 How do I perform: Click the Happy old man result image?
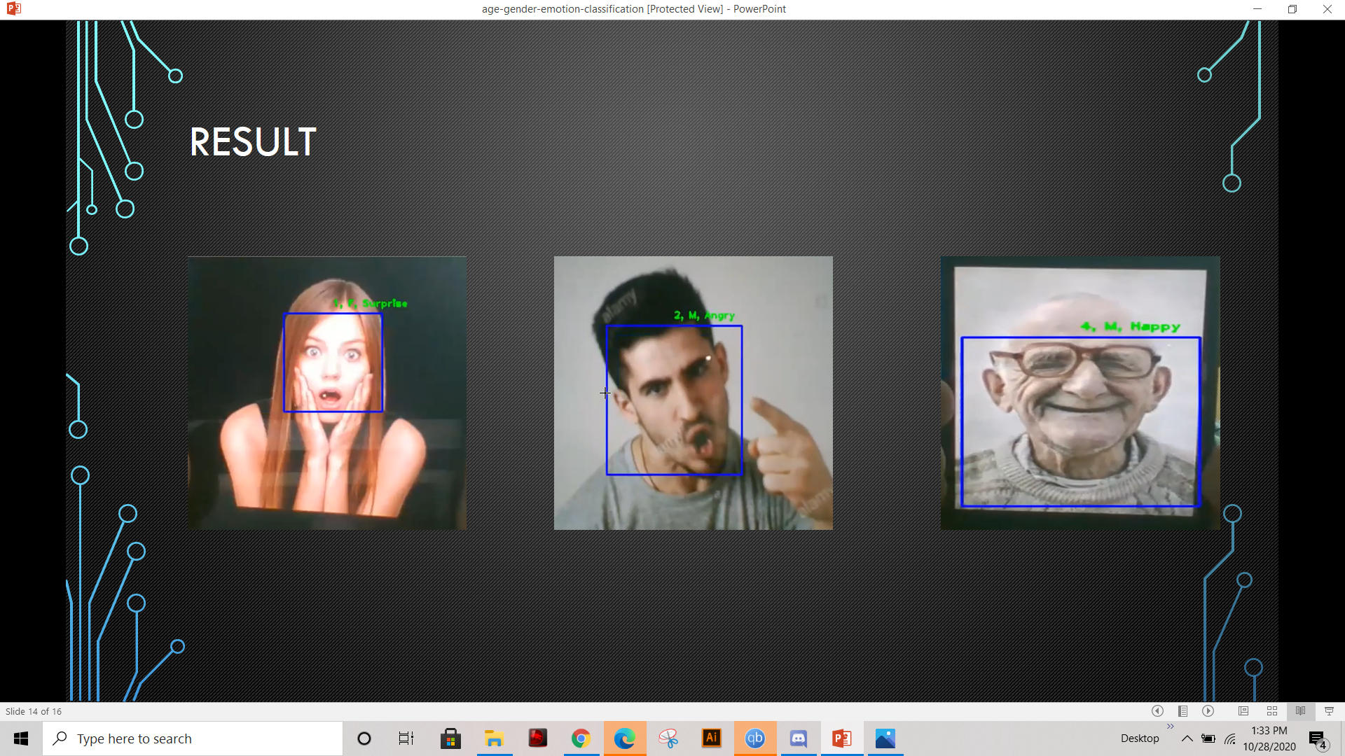(x=1080, y=393)
